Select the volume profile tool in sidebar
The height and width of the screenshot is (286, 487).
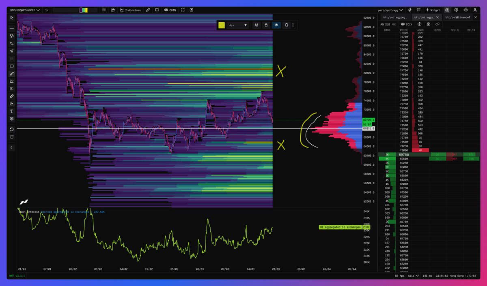pos(12,89)
